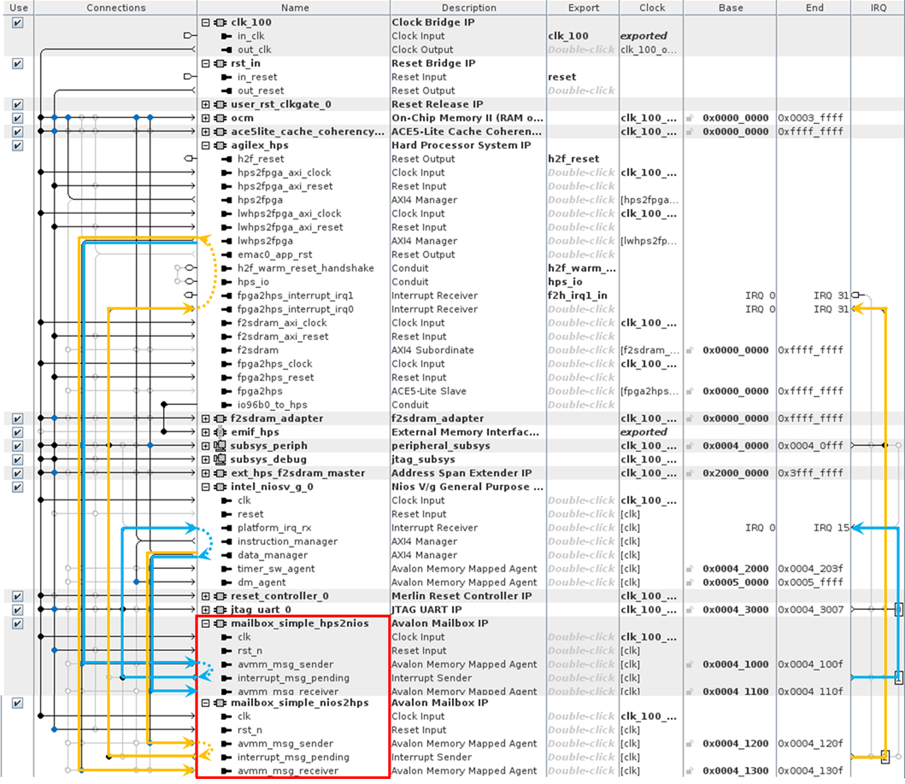
Task: Select the ocm component chip icon
Action: (220, 118)
